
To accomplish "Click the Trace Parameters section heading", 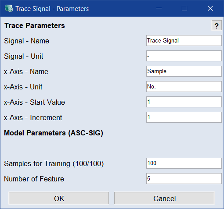I will click(35, 26).
